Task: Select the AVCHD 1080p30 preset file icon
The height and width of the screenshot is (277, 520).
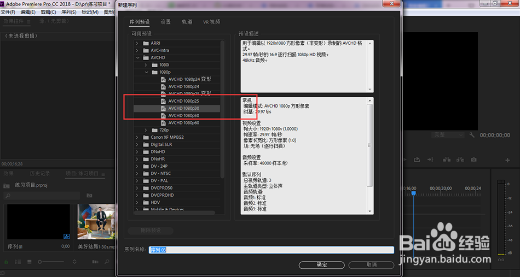Action: 163,108
